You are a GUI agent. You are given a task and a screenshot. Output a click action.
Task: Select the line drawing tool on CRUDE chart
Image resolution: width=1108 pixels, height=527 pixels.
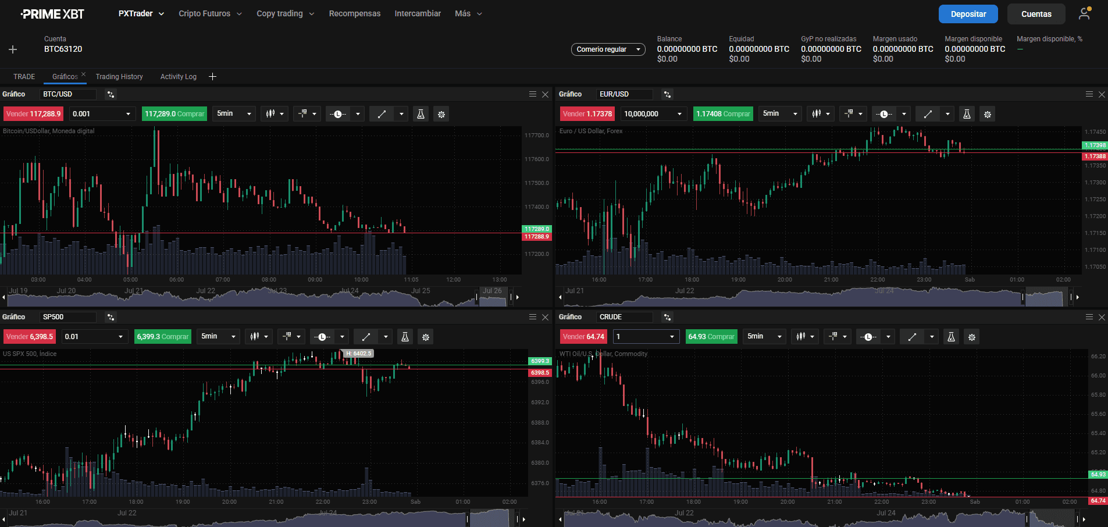[912, 337]
